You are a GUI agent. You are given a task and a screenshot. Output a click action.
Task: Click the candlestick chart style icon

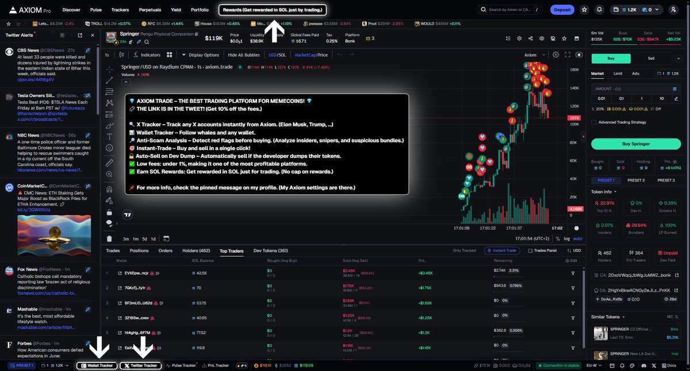121,55
